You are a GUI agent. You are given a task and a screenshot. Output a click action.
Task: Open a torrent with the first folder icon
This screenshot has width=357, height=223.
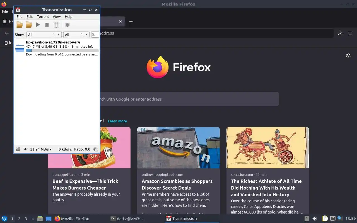click(x=20, y=25)
